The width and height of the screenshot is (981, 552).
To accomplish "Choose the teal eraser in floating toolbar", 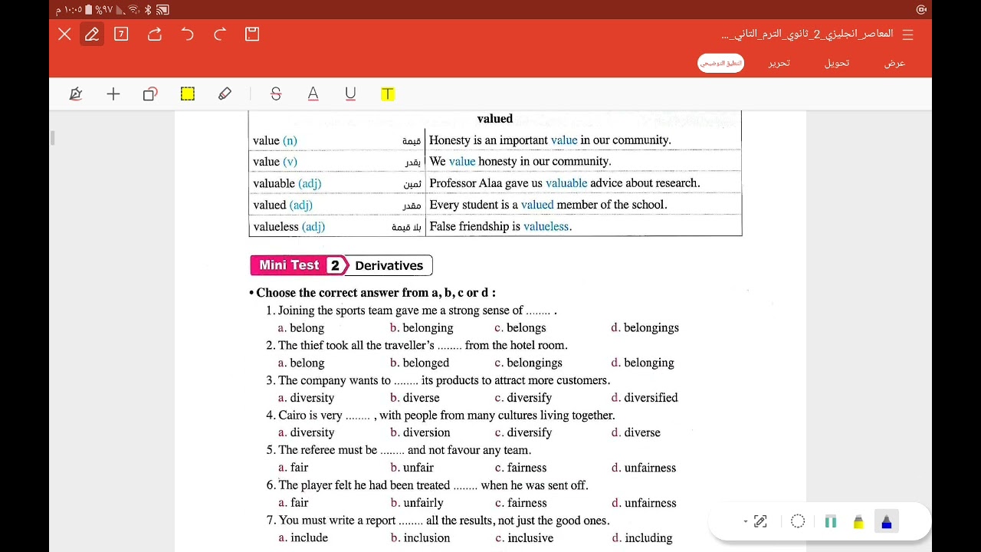I will pyautogui.click(x=830, y=522).
